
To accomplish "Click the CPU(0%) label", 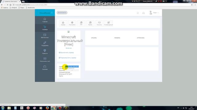I will [x=94, y=38].
